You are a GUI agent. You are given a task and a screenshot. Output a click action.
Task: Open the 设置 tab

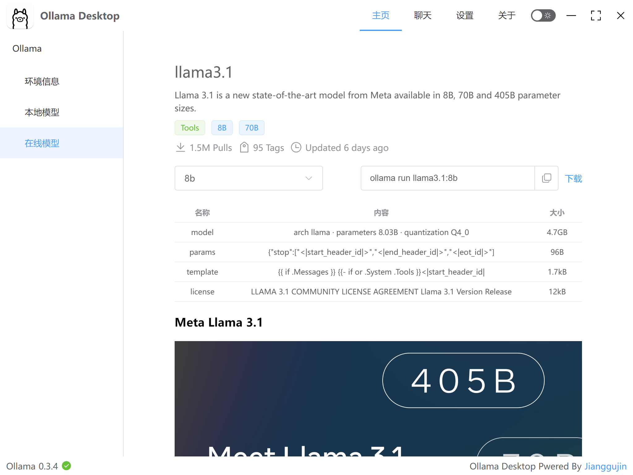click(x=465, y=15)
